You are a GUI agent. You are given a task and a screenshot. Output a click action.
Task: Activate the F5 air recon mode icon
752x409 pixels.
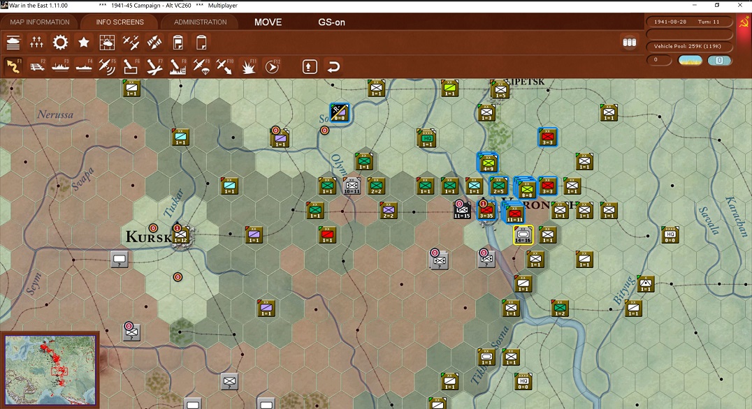click(107, 66)
